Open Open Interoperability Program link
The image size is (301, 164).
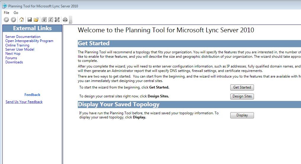click(x=29, y=41)
